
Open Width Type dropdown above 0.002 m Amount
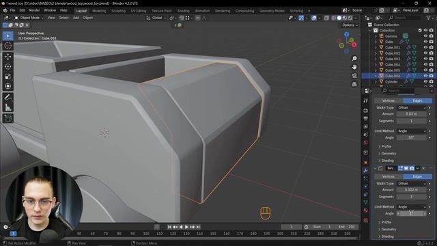pos(412,184)
